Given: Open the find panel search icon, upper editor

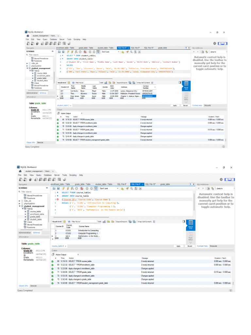Looking at the screenshot, I should (x=131, y=52).
